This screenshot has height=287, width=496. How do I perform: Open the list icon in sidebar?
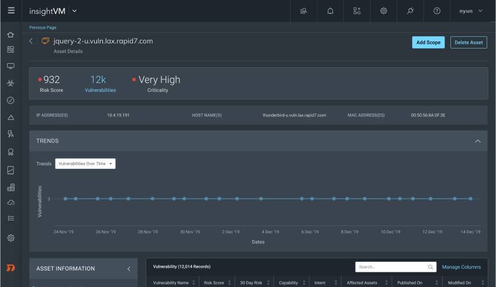tap(11, 219)
